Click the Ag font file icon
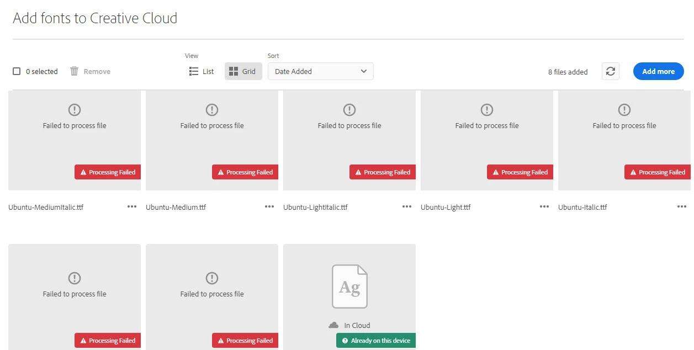694x350 pixels. [x=349, y=287]
